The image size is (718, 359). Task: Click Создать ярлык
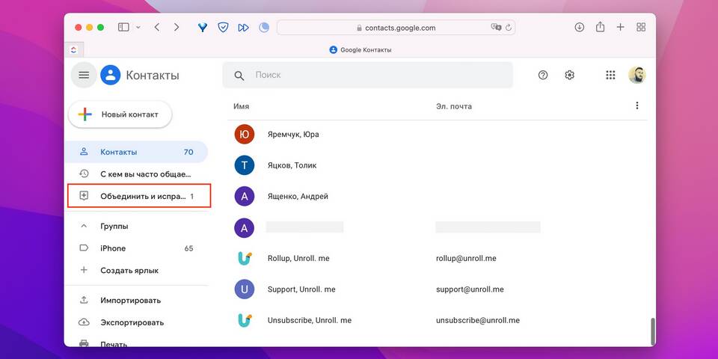tap(136, 270)
